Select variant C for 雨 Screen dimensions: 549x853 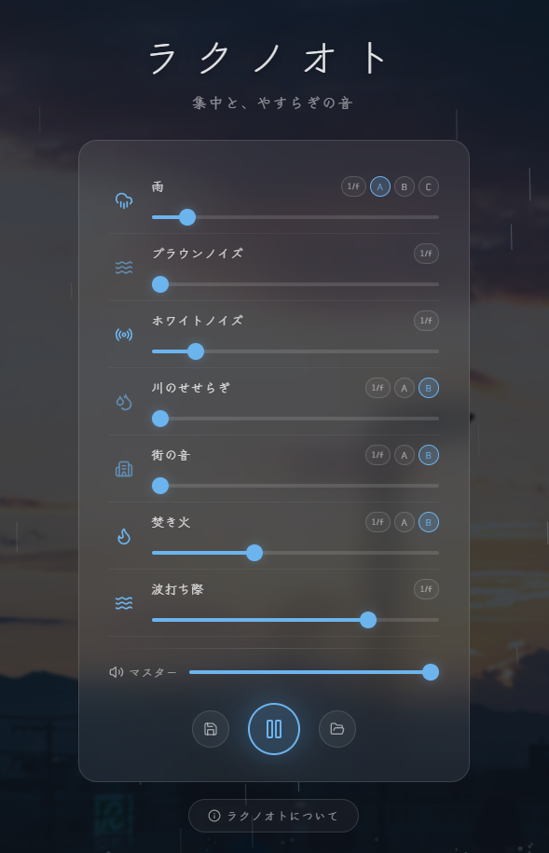[x=429, y=186]
